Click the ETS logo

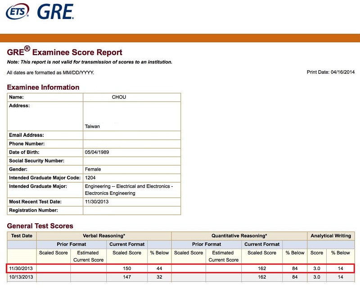[x=18, y=12]
